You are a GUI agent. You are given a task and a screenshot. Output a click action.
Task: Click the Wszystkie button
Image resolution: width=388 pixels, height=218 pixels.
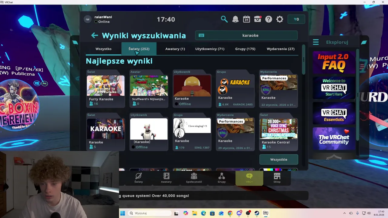279,160
